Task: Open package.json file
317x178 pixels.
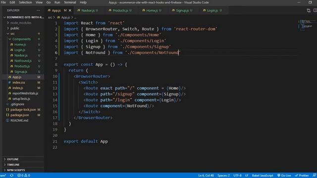Action: (19, 115)
